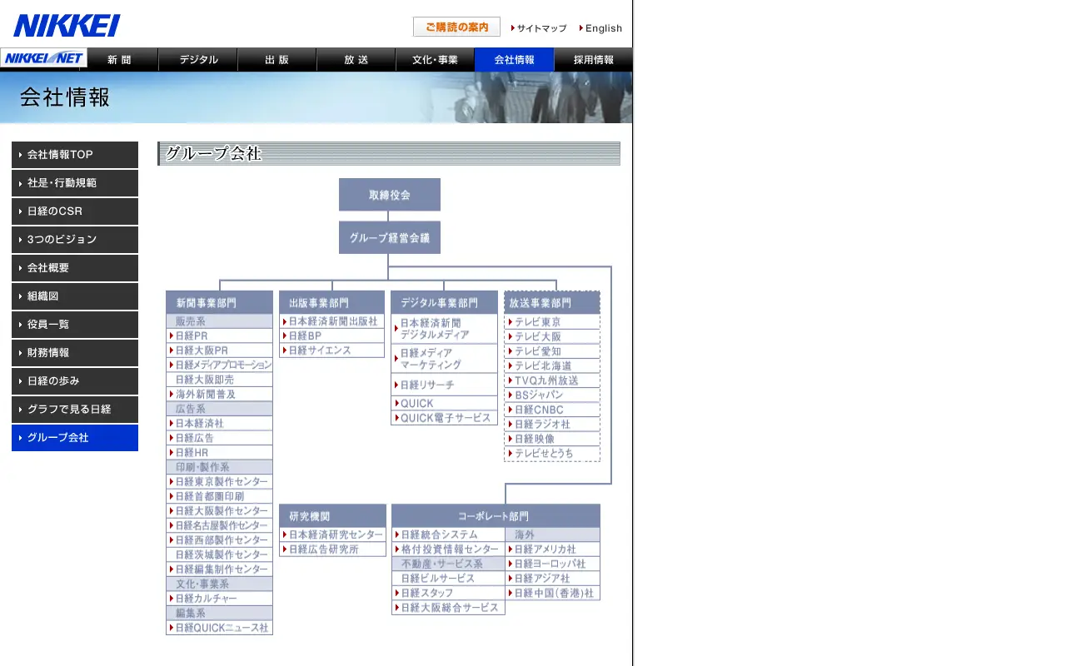This screenshot has width=1066, height=666.
Task: Open グラフで見る日経 sidebar item
Action: (x=75, y=410)
